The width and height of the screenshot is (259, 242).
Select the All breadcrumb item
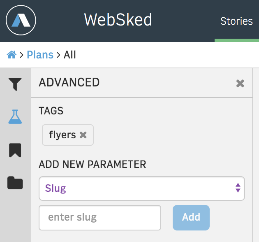(x=70, y=55)
